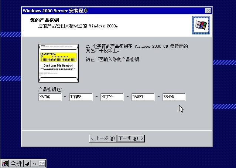The image size is (236, 168).
Task: Switch input method via 全拼 indicator
Action: click(x=16, y=164)
